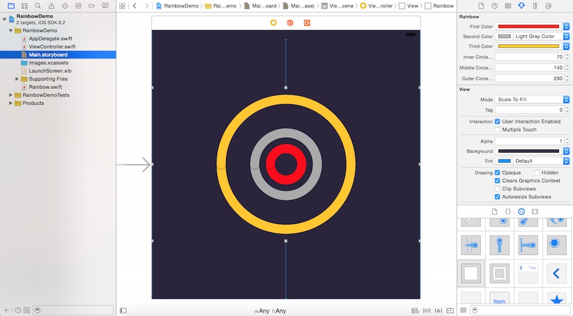
Task: Toggle the Clip Subviews checkbox
Action: click(x=497, y=189)
